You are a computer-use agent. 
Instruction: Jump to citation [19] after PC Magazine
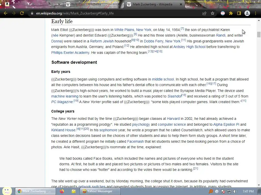pos(76,101)
